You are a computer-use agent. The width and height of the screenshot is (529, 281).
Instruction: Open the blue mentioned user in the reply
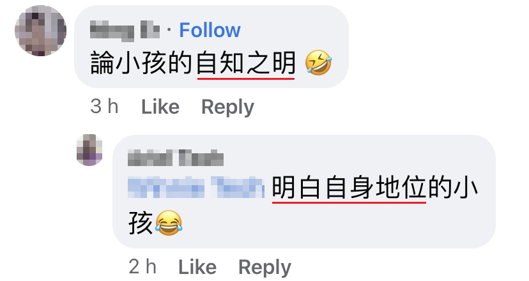click(x=196, y=187)
